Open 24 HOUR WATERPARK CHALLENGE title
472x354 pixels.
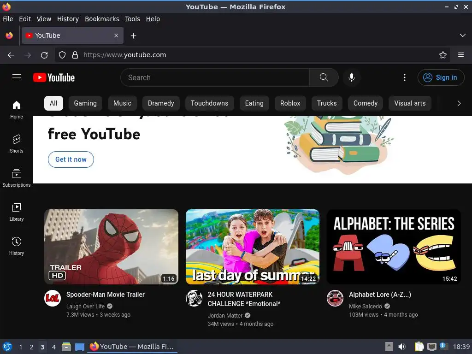point(244,299)
